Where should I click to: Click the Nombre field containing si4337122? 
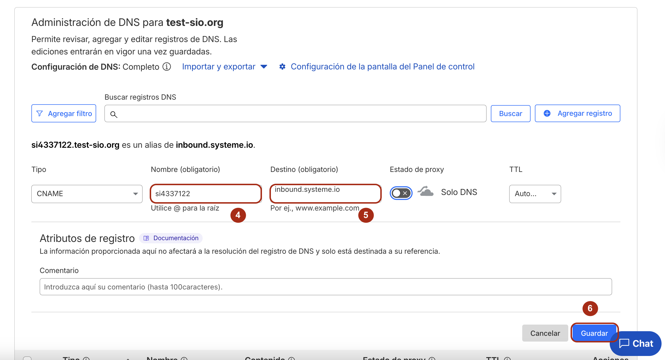point(206,194)
